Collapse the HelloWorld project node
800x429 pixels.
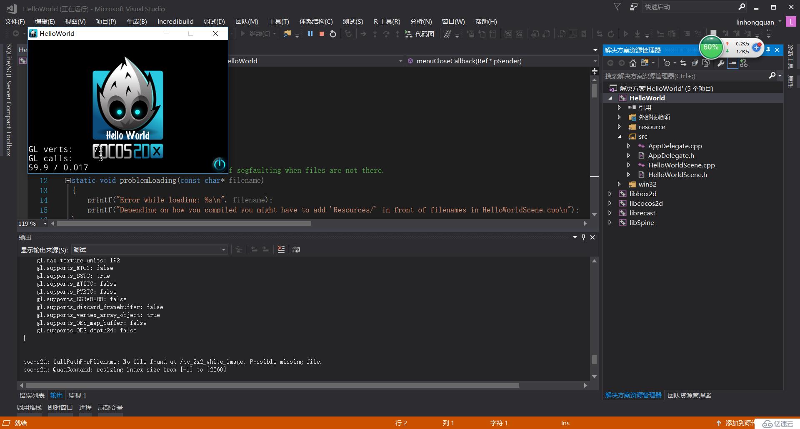pos(610,98)
